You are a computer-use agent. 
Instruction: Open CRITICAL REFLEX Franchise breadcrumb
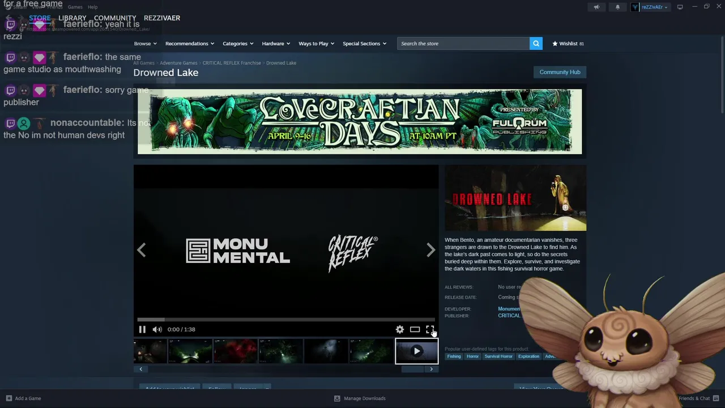click(x=232, y=63)
